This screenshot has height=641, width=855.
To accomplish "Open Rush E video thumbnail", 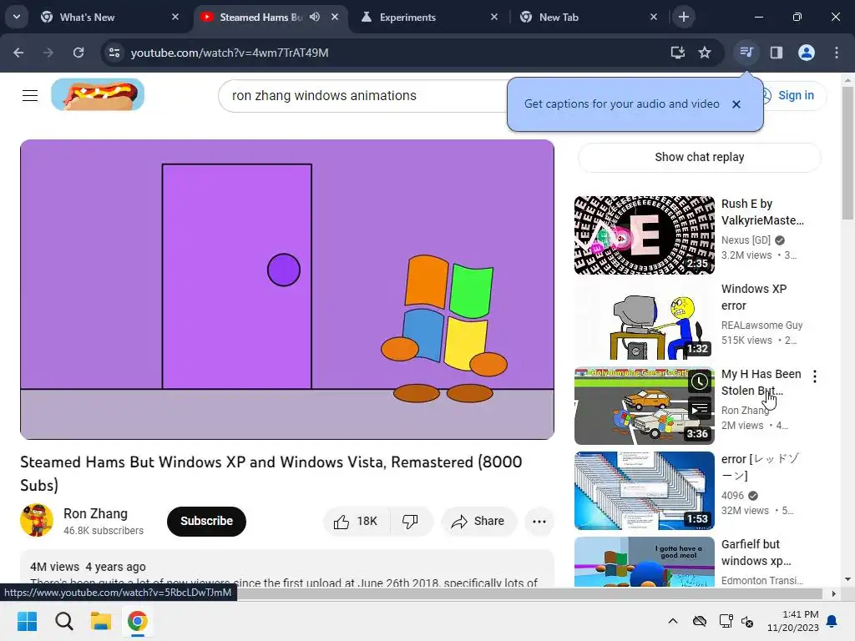I will coord(644,235).
